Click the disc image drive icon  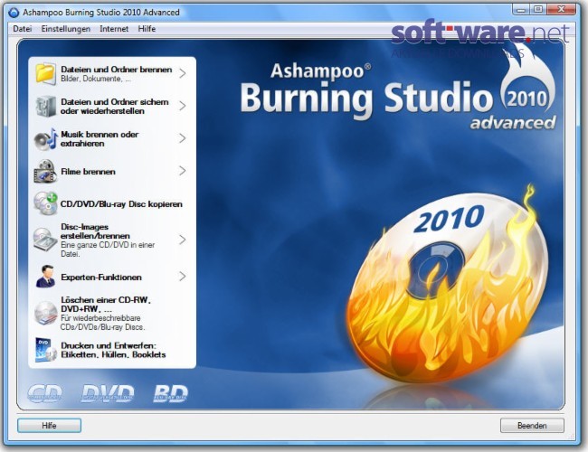(45, 240)
